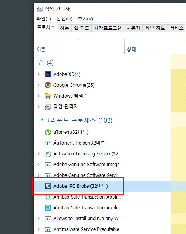Expand the 작업 관리자 app entry
The height and width of the screenshot is (234, 186).
click(39, 106)
